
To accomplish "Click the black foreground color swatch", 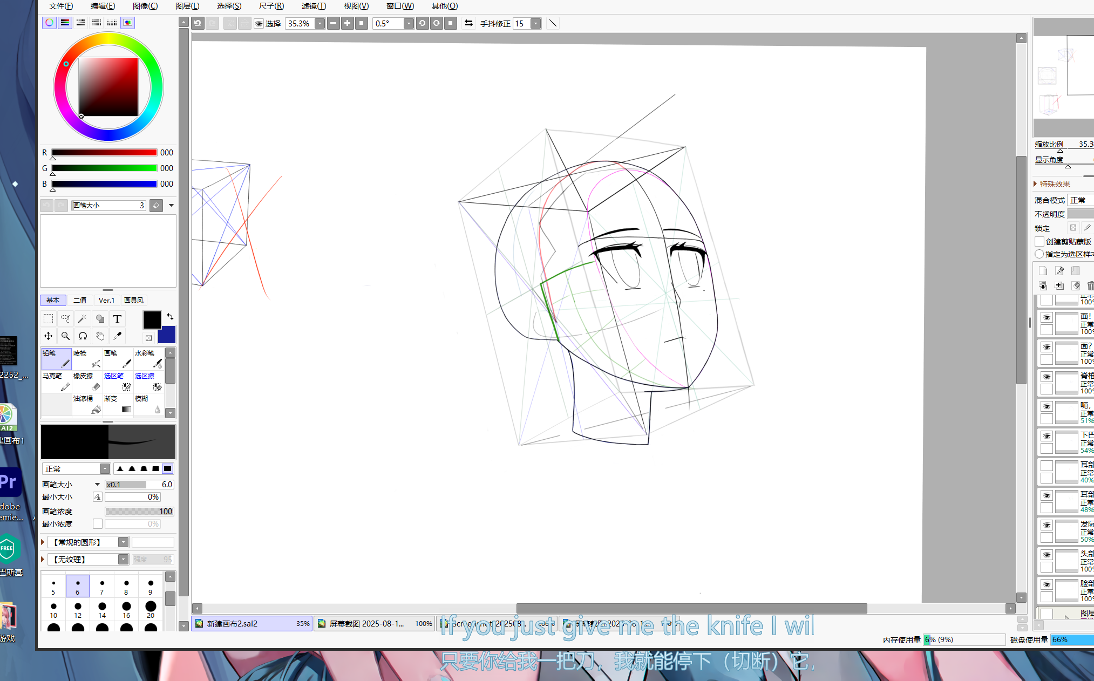I will click(x=152, y=319).
